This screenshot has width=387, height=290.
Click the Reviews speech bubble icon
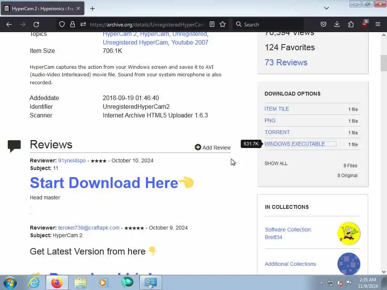[14, 146]
